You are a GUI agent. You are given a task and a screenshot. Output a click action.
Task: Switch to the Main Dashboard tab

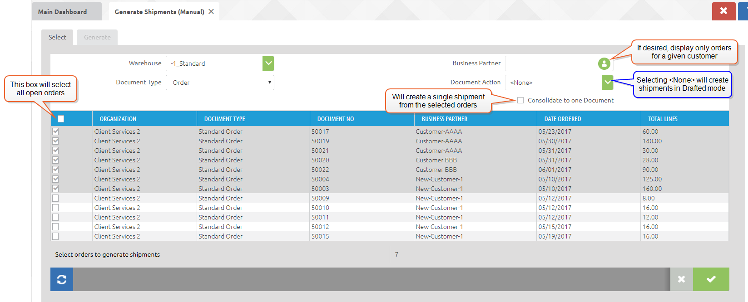point(63,12)
